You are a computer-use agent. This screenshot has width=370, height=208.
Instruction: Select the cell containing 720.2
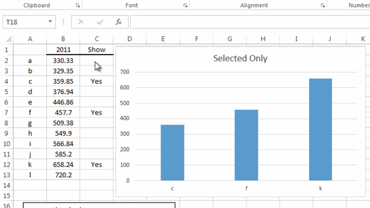(63, 175)
